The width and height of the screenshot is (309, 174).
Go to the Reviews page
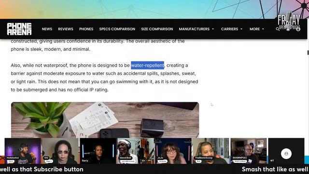[66, 29]
